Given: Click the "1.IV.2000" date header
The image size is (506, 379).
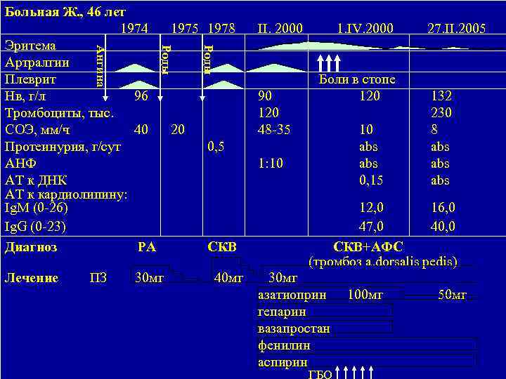Looking at the screenshot, I should coord(365,28).
